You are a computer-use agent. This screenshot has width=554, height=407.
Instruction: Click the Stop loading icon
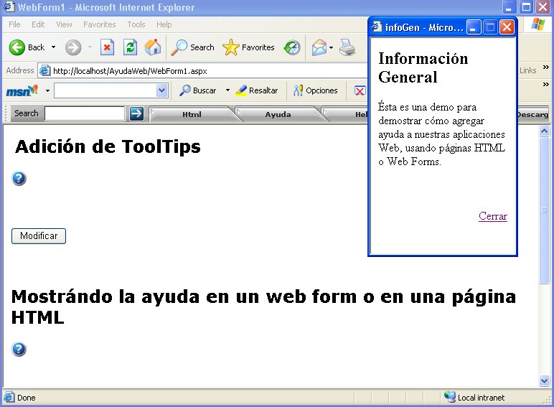(107, 47)
